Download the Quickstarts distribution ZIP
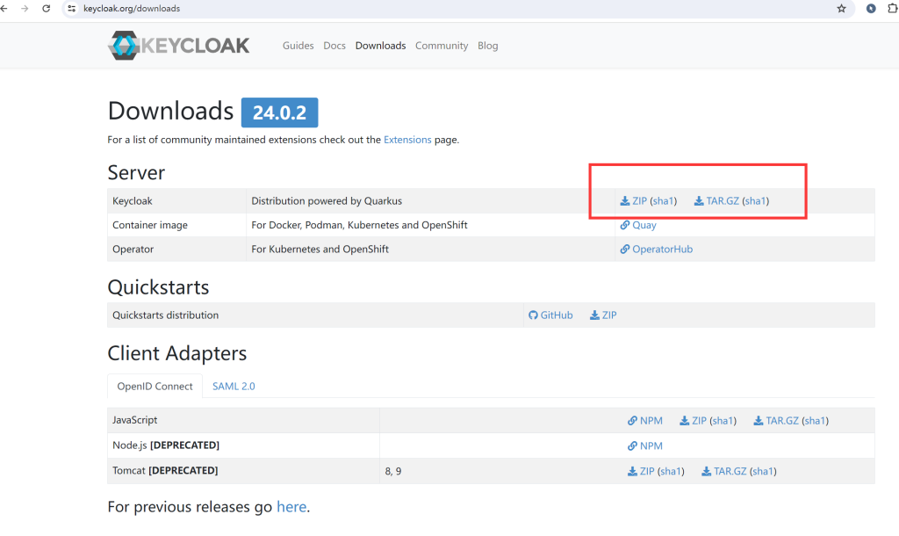This screenshot has height=536, width=899. tap(603, 315)
